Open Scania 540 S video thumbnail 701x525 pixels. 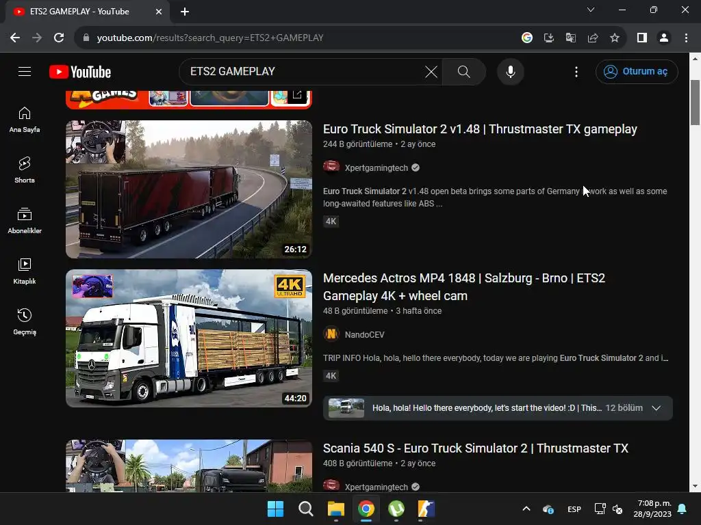pyautogui.click(x=189, y=466)
